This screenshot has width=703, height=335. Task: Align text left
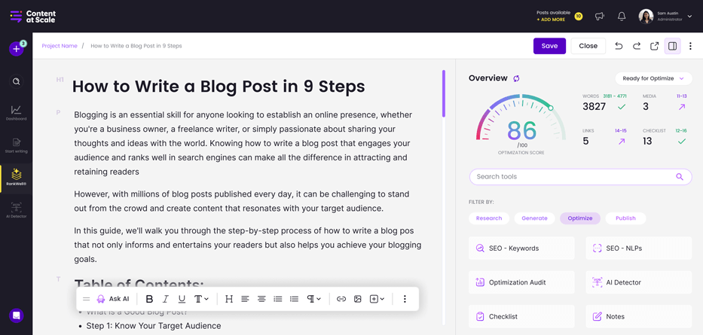245,299
